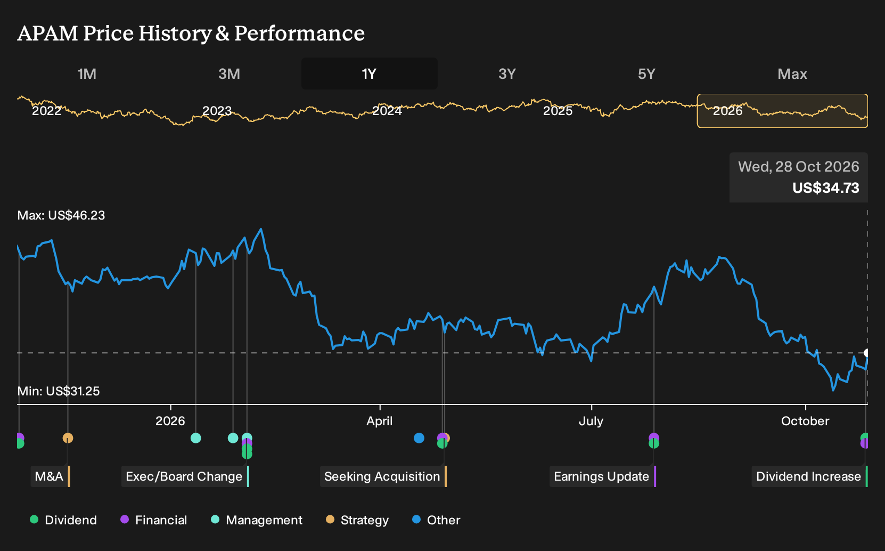Select the 1Y range tab

(x=369, y=74)
